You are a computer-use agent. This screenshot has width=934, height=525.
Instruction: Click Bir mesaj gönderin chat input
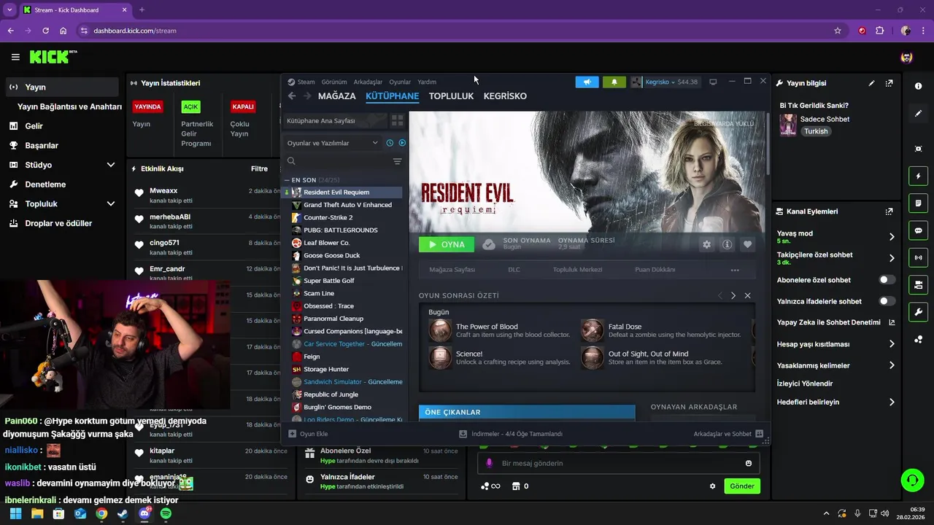619,463
